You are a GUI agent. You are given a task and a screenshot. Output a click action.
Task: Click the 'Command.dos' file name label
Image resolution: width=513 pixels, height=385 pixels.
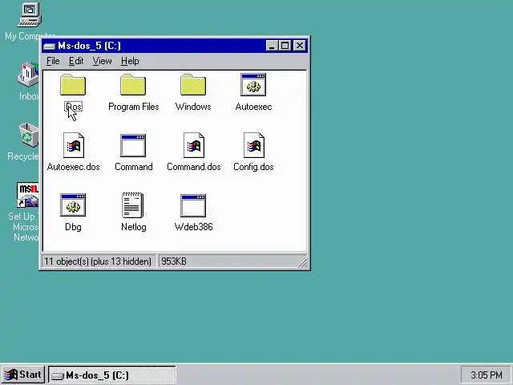(194, 167)
